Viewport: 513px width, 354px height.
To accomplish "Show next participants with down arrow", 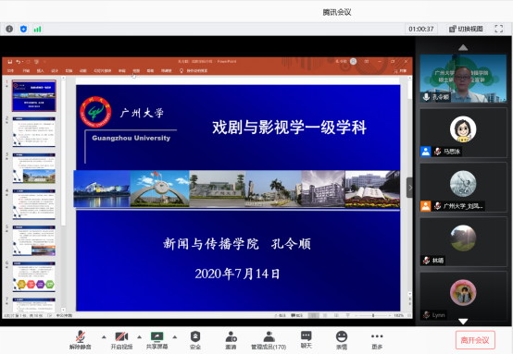I will [463, 322].
